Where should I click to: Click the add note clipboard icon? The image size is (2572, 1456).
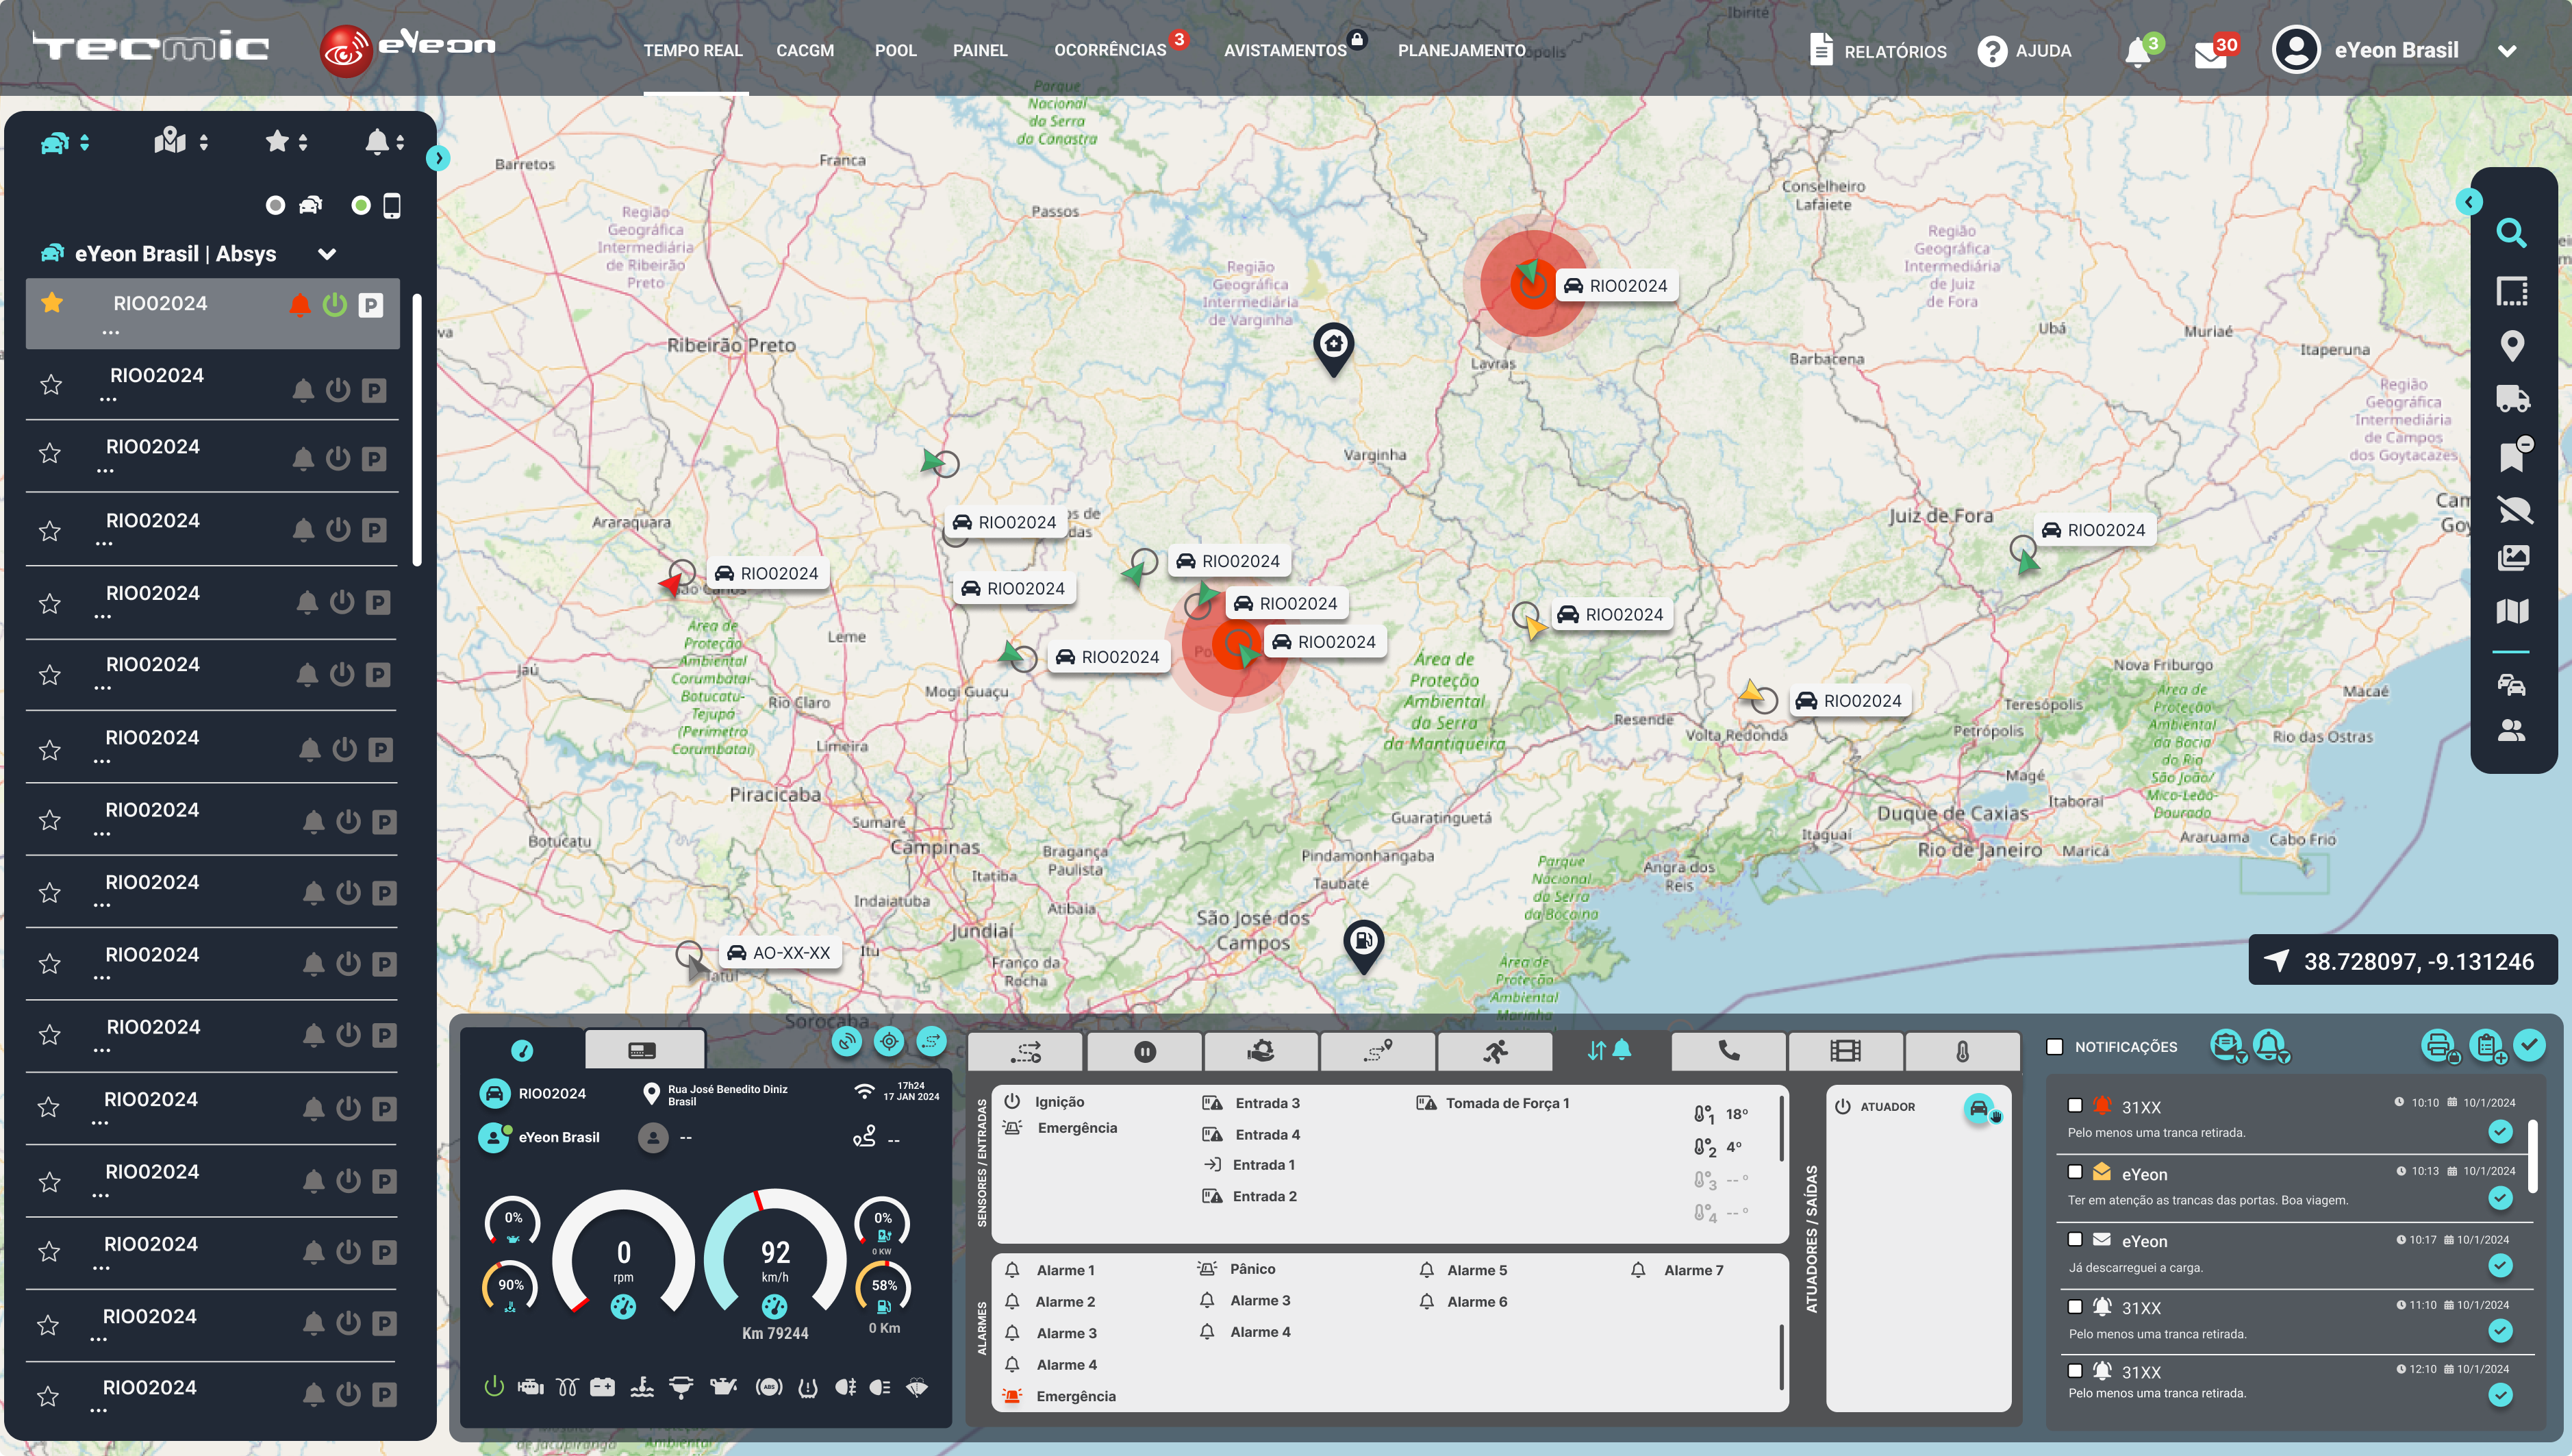[2487, 1046]
